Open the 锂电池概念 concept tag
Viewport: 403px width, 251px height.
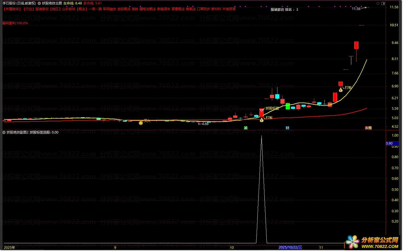tap(148, 9)
